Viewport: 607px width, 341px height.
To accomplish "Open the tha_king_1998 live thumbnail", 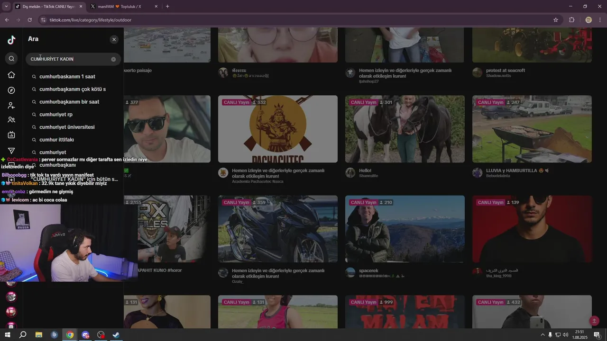I will point(532,229).
